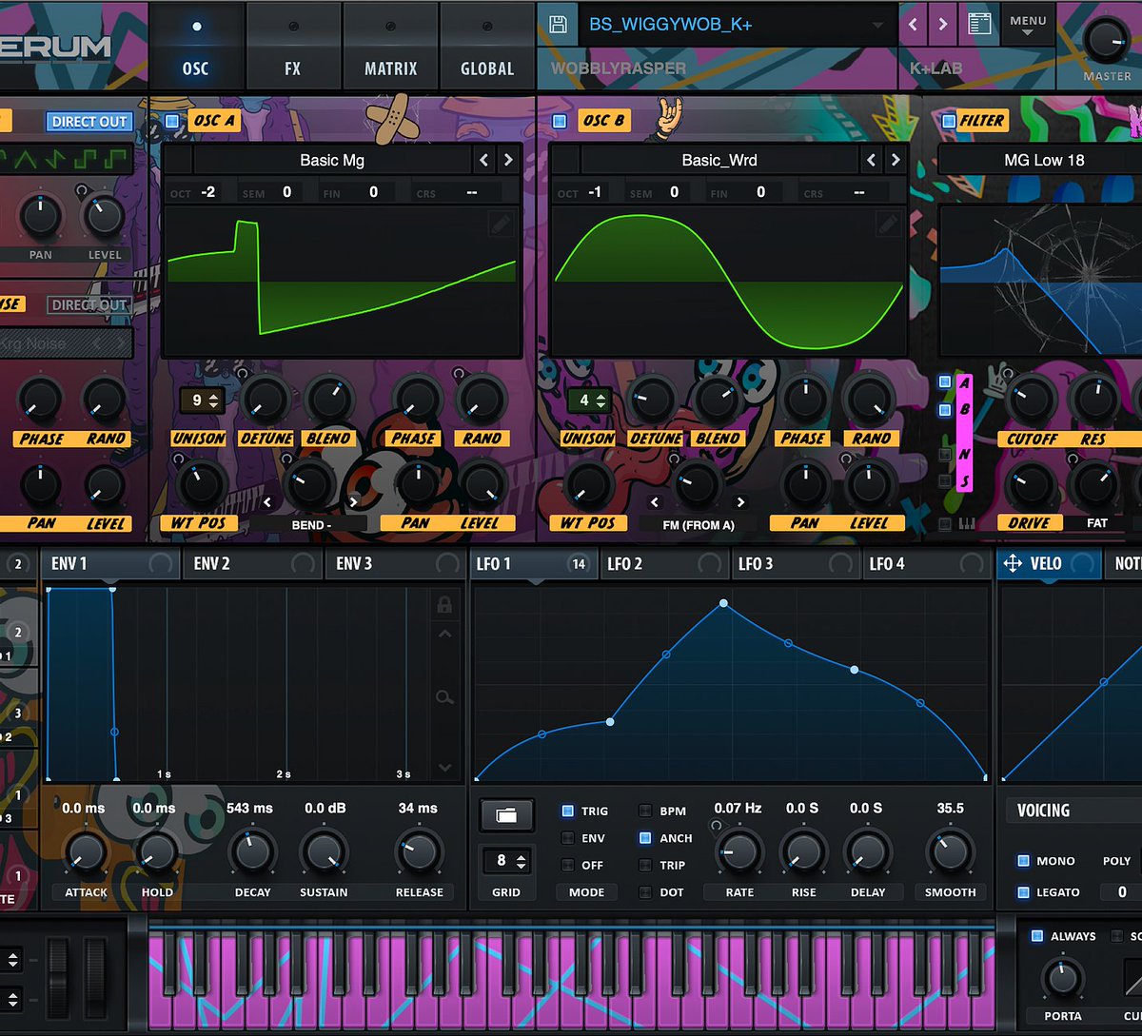This screenshot has height=1036, width=1142.
Task: Toggle FILTER enable switch
Action: [948, 121]
